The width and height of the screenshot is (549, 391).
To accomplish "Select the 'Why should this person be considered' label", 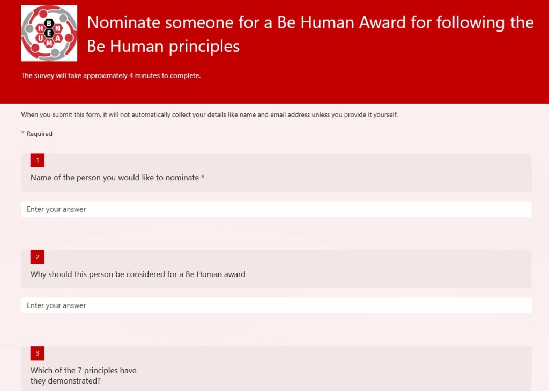I will (138, 274).
